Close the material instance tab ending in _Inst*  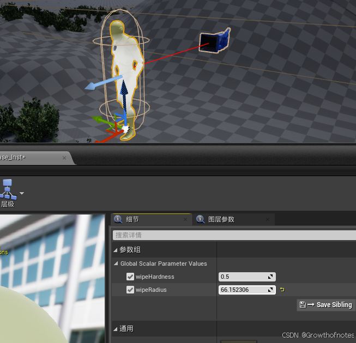tap(64, 158)
